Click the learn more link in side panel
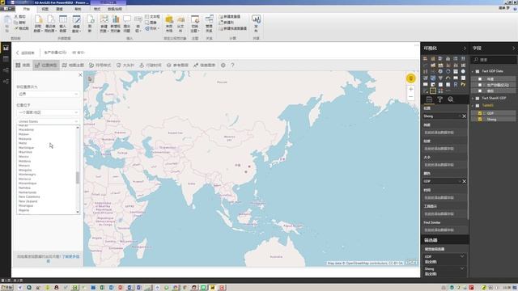 (70, 257)
